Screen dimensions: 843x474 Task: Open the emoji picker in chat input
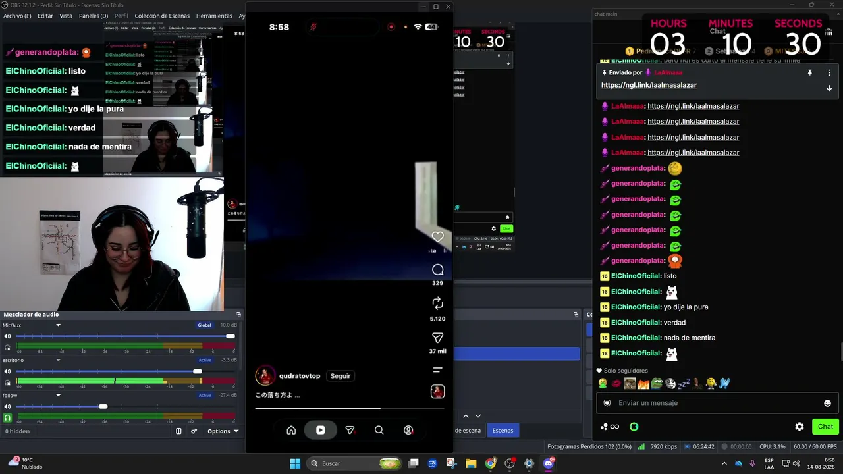pyautogui.click(x=827, y=403)
